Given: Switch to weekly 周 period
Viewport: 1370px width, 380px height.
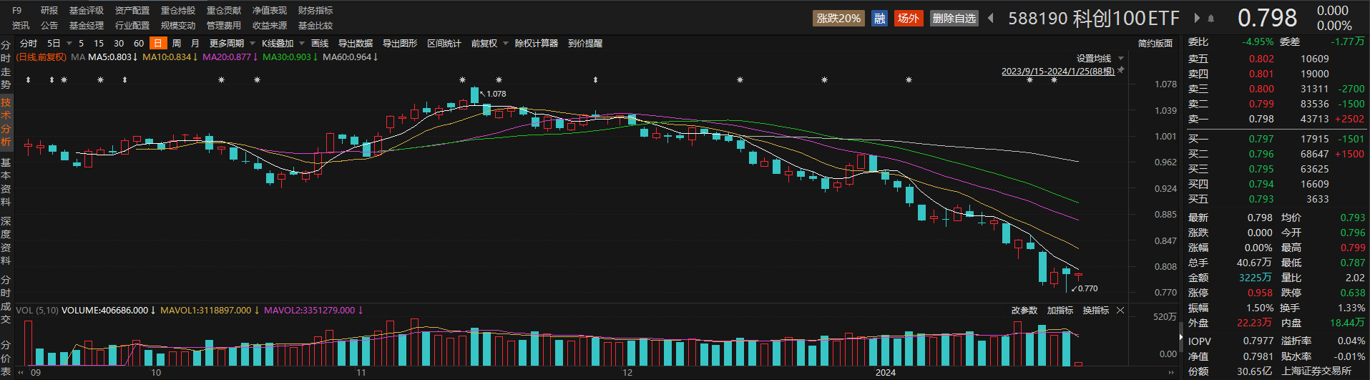Looking at the screenshot, I should tap(177, 44).
